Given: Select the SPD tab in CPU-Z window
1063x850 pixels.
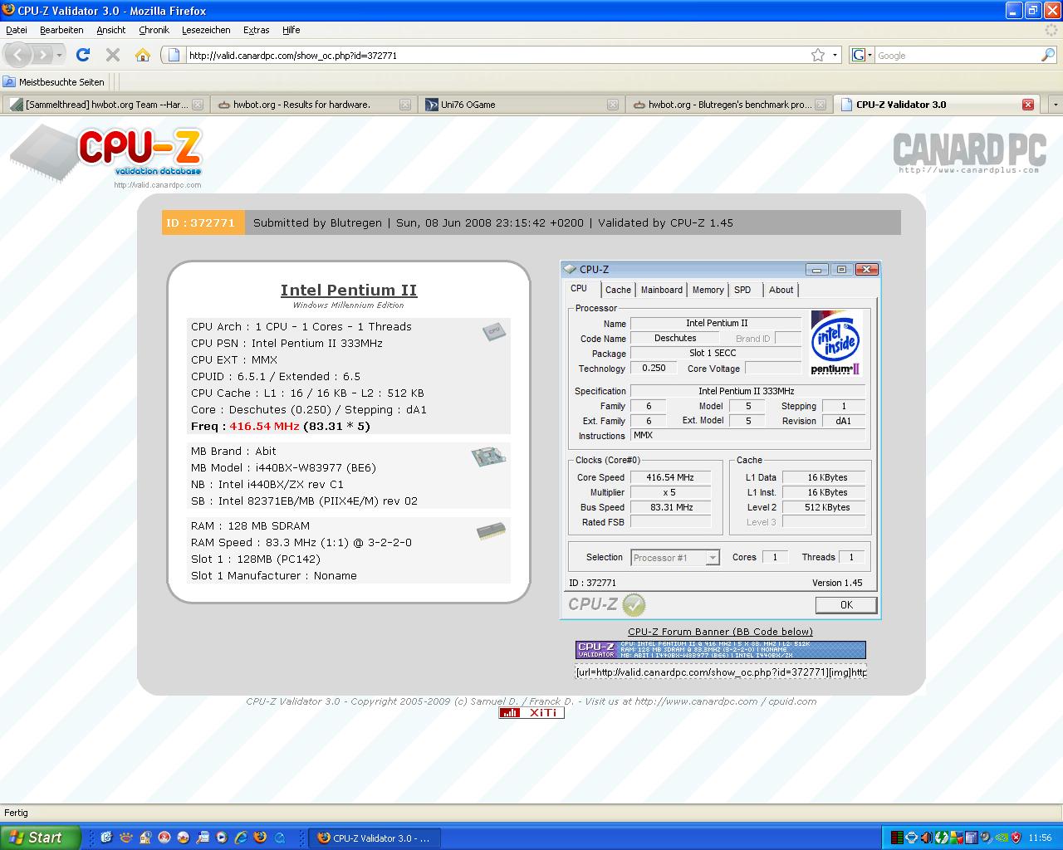Looking at the screenshot, I should (x=743, y=290).
